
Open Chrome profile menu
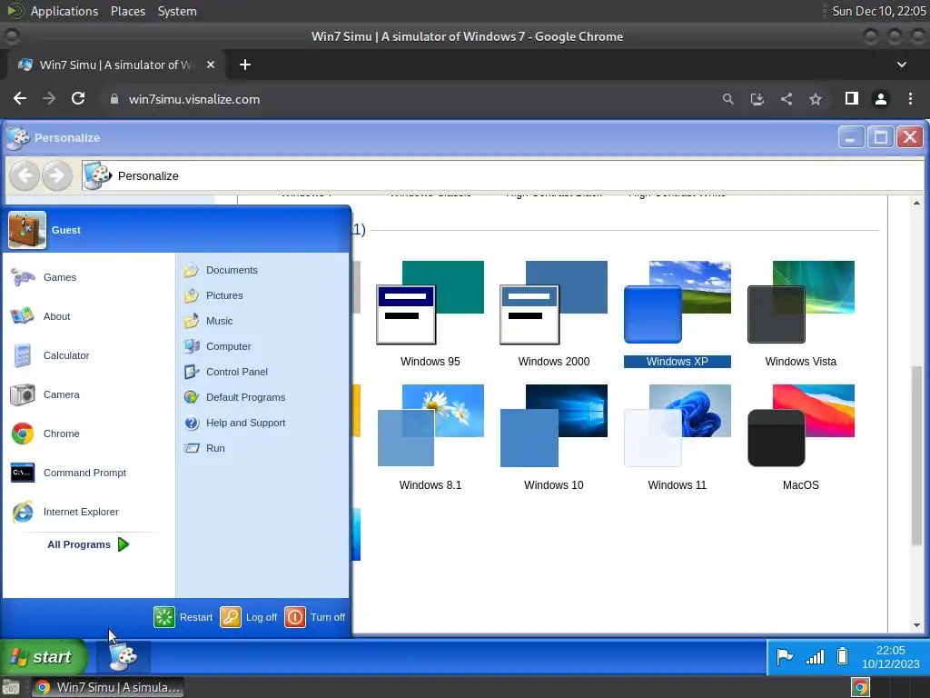coord(881,99)
